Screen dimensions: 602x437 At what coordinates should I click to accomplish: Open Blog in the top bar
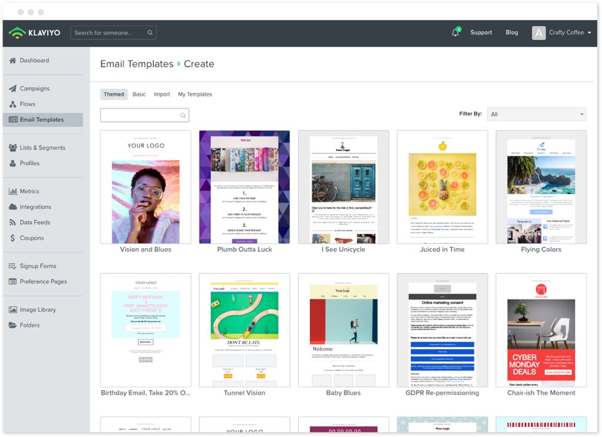tap(512, 32)
